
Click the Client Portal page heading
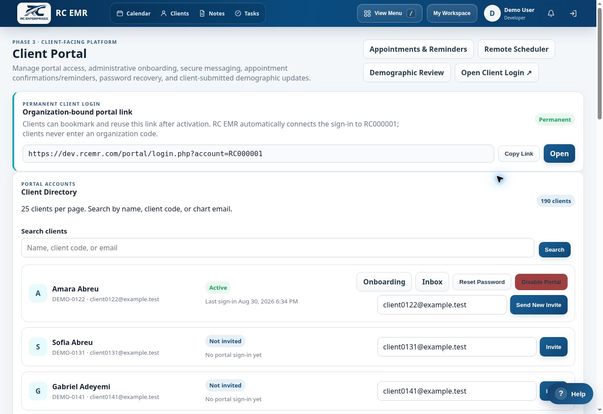click(x=50, y=54)
